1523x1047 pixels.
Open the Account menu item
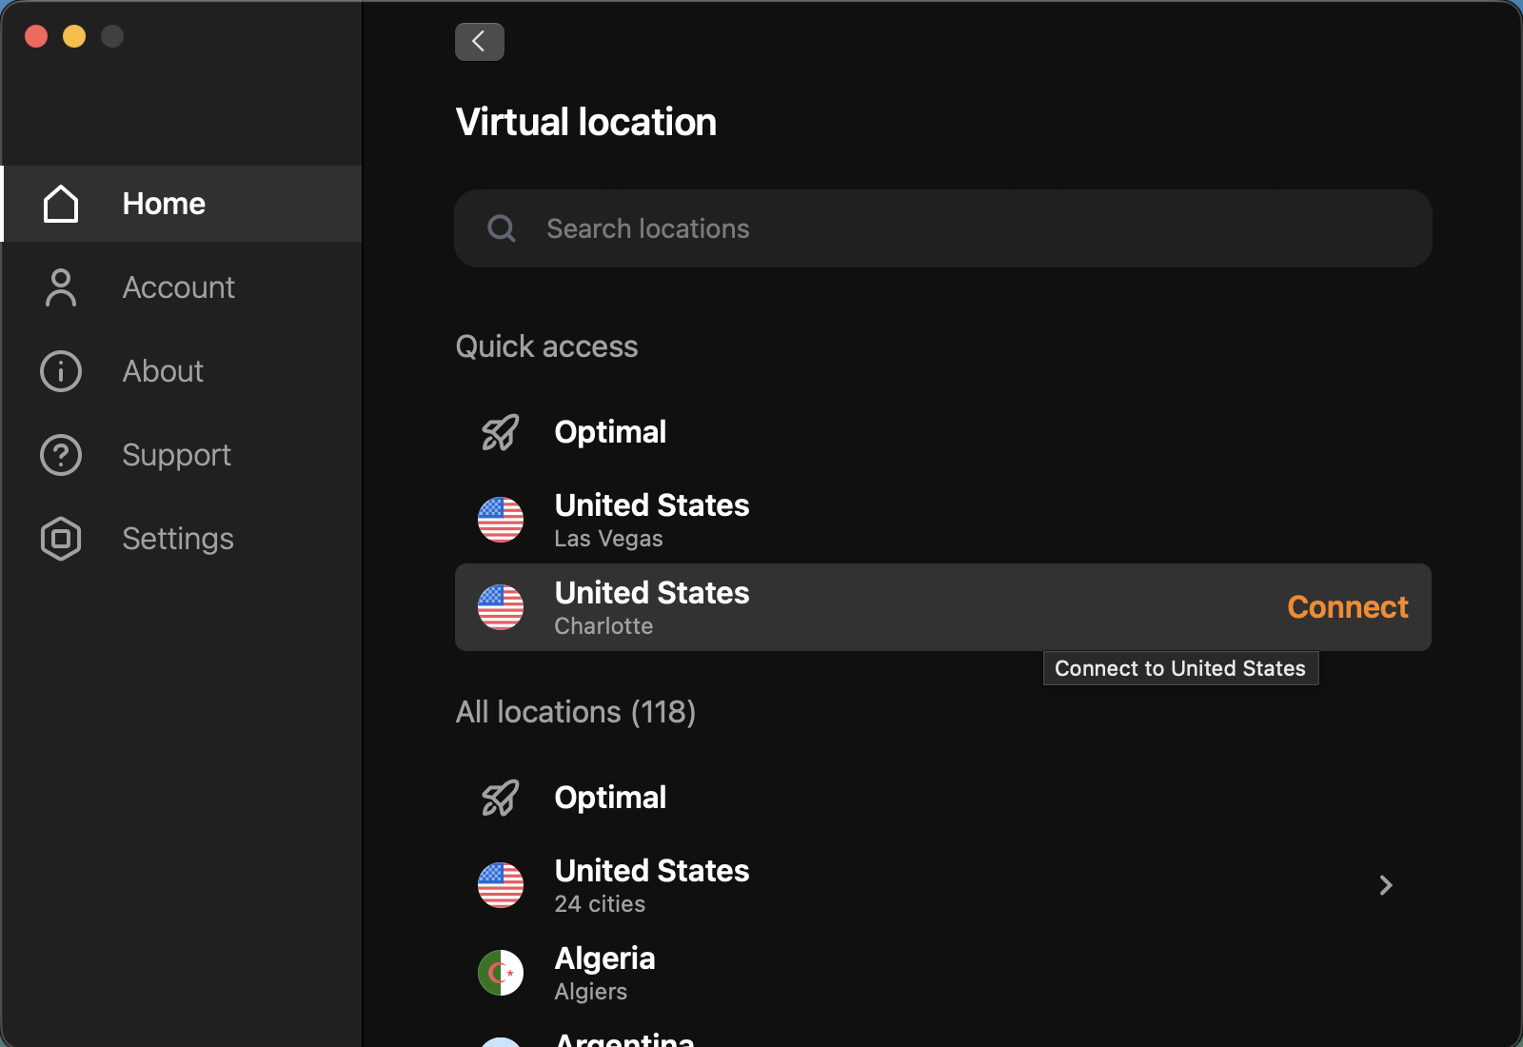click(x=182, y=287)
